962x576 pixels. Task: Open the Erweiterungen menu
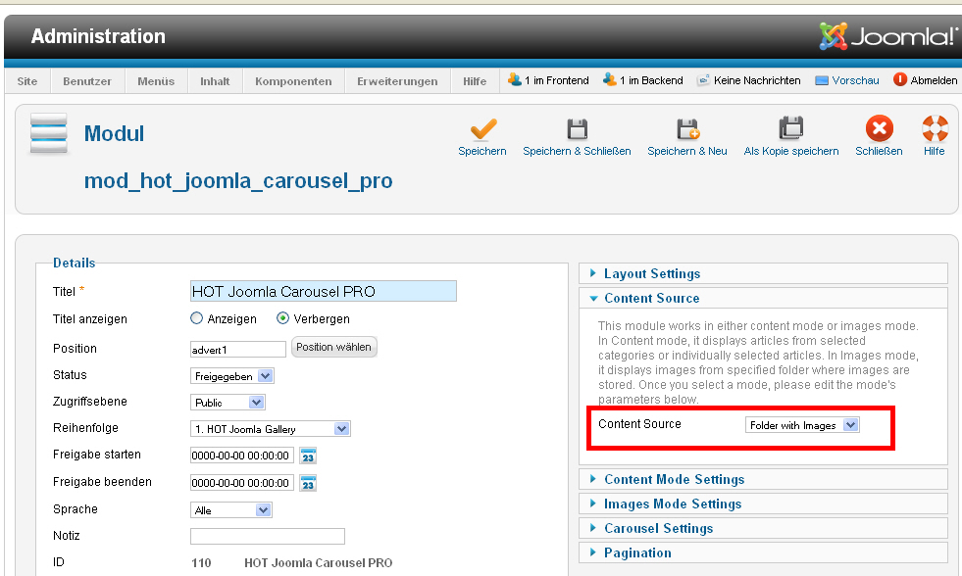(397, 81)
